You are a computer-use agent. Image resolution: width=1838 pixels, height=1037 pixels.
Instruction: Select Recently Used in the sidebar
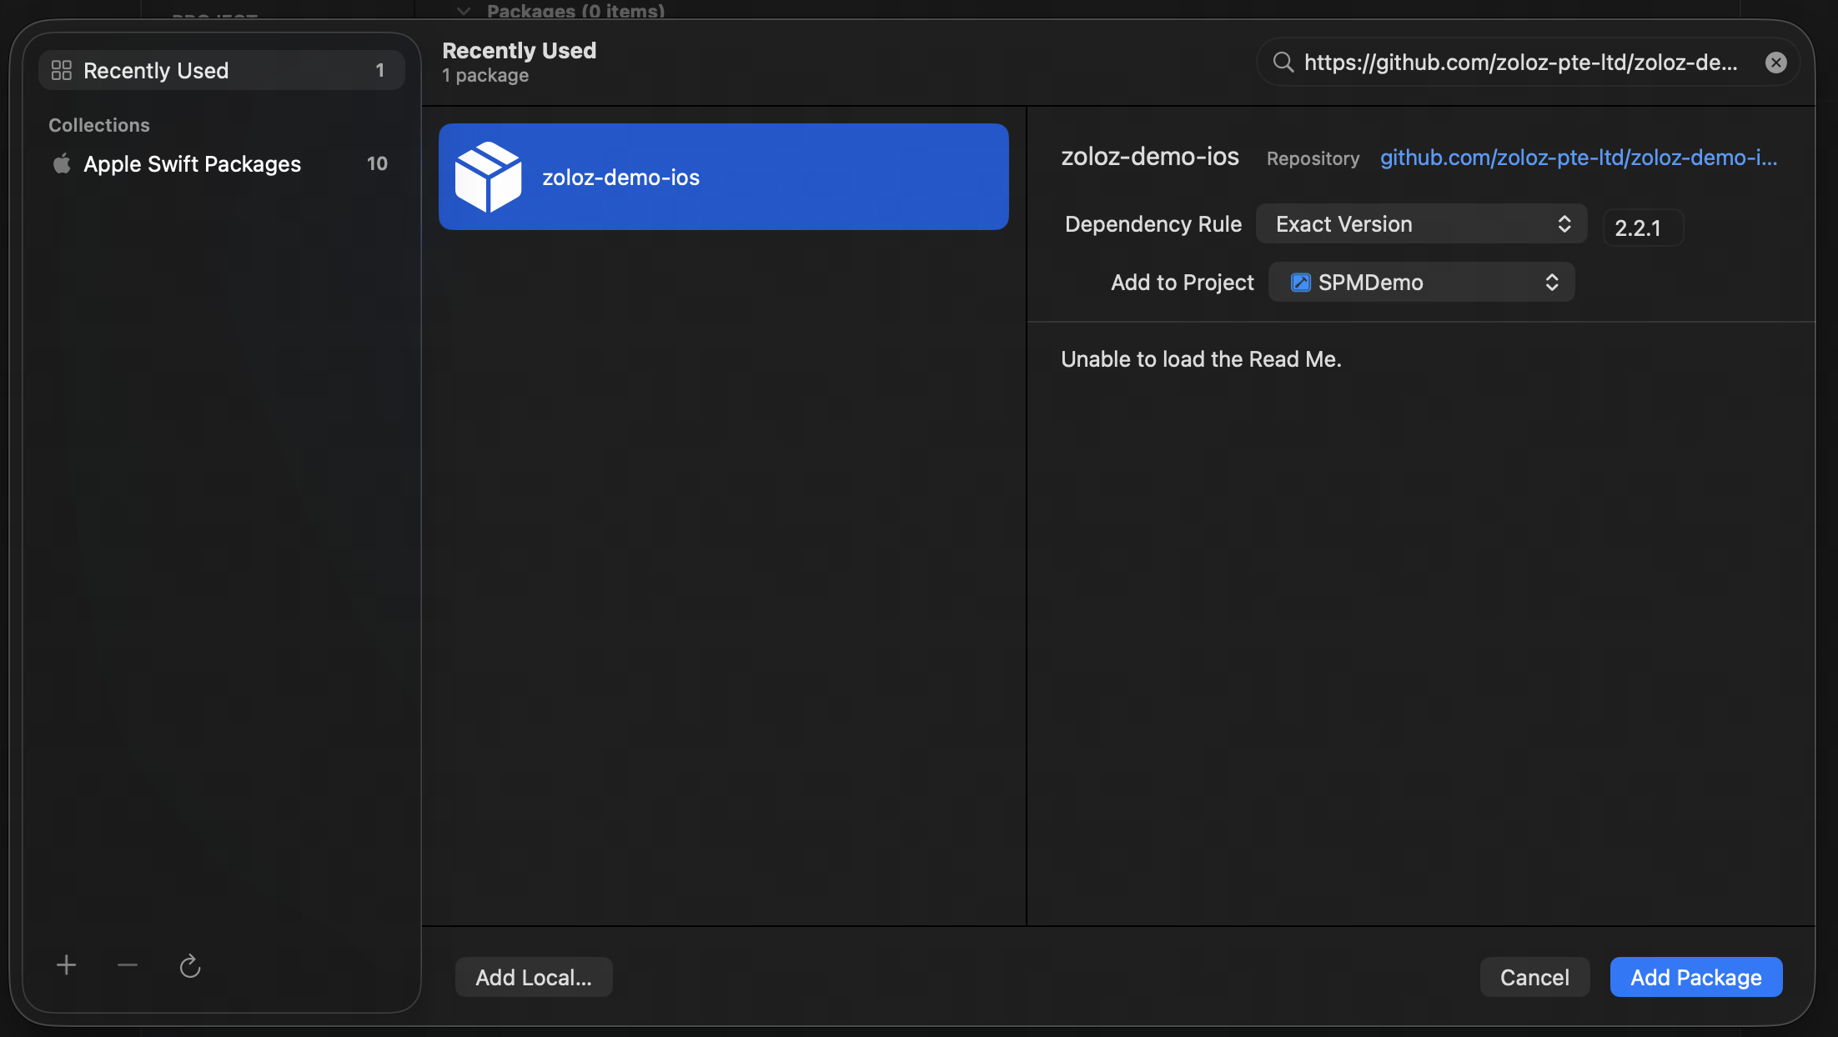[222, 70]
